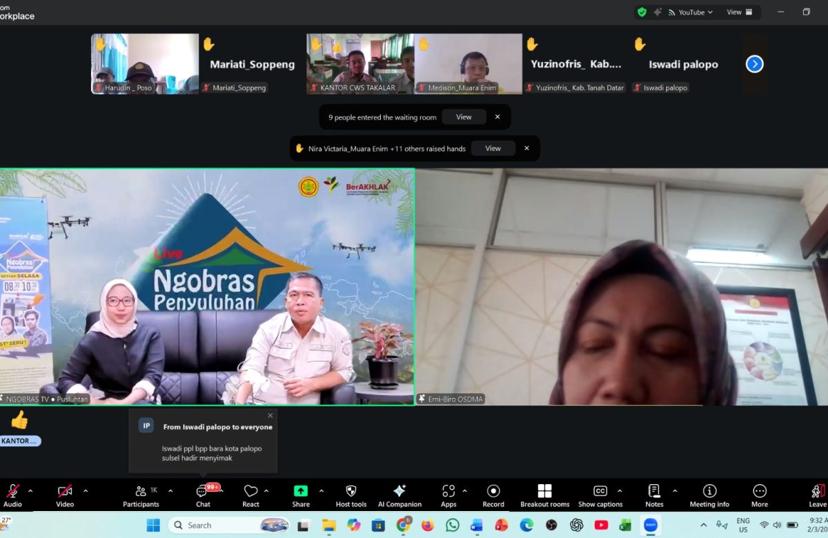Open Host tools shield

(351, 496)
